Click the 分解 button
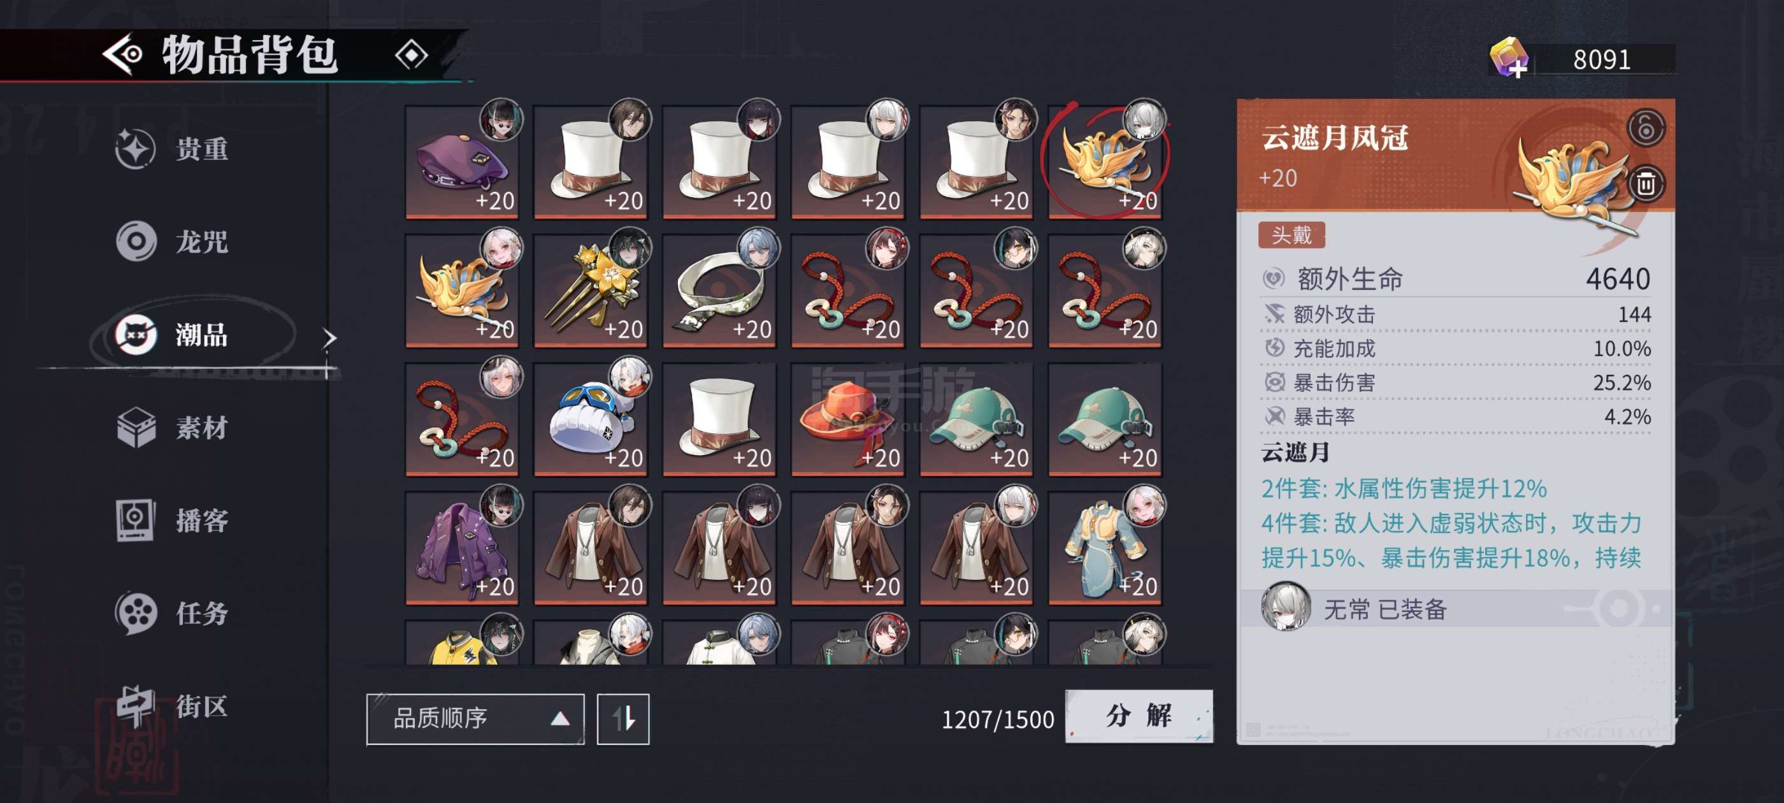Viewport: 1784px width, 803px height. pyautogui.click(x=1139, y=716)
